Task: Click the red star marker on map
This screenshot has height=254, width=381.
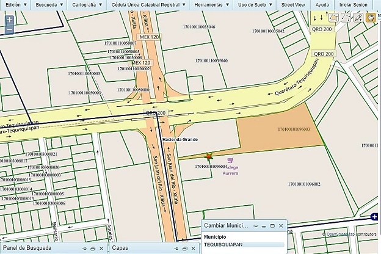Action: 209,157
